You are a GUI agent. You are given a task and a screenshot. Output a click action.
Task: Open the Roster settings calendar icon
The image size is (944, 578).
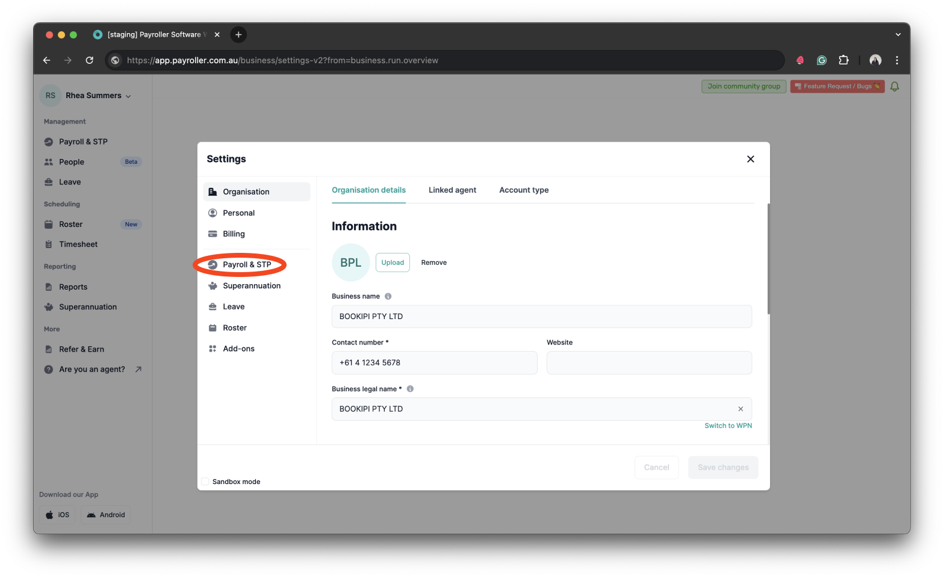tap(213, 328)
